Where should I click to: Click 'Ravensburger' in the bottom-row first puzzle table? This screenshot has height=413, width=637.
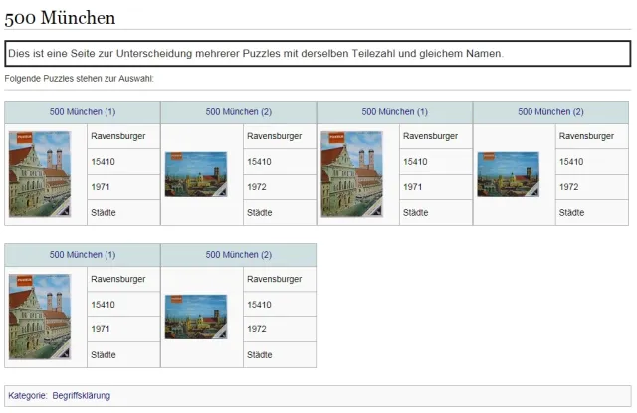(x=118, y=279)
